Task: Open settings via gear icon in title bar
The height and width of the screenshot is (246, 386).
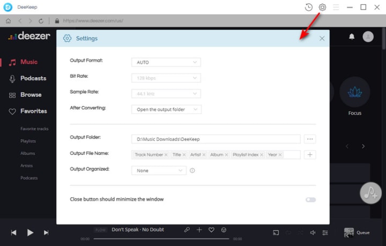Action: [x=322, y=7]
